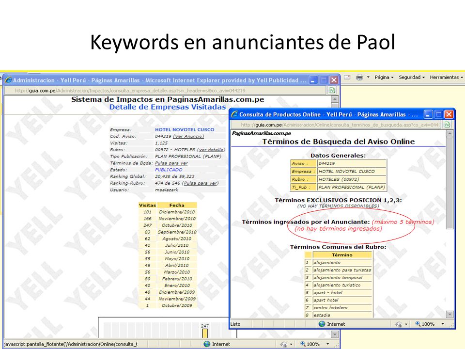This screenshot has width=465, height=349.
Task: Click the Internet Explorer icon in Administracion title bar
Action: click(x=8, y=80)
